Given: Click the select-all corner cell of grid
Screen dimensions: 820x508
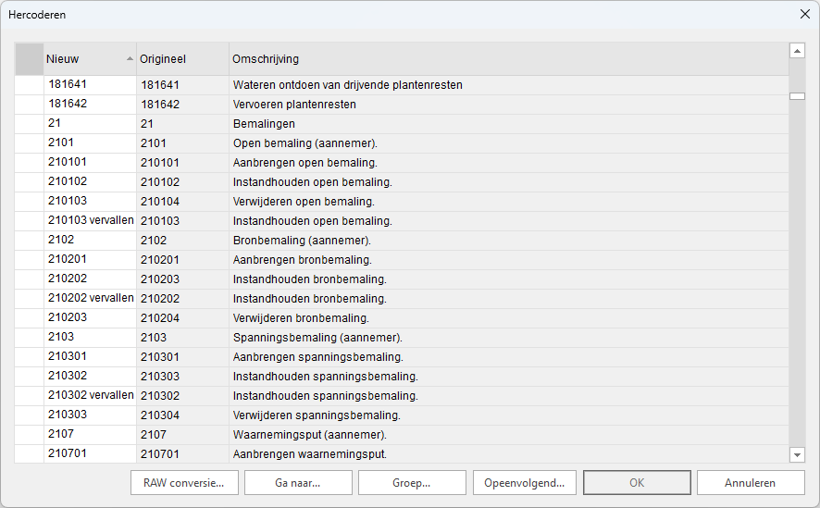Looking at the screenshot, I should pos(29,59).
